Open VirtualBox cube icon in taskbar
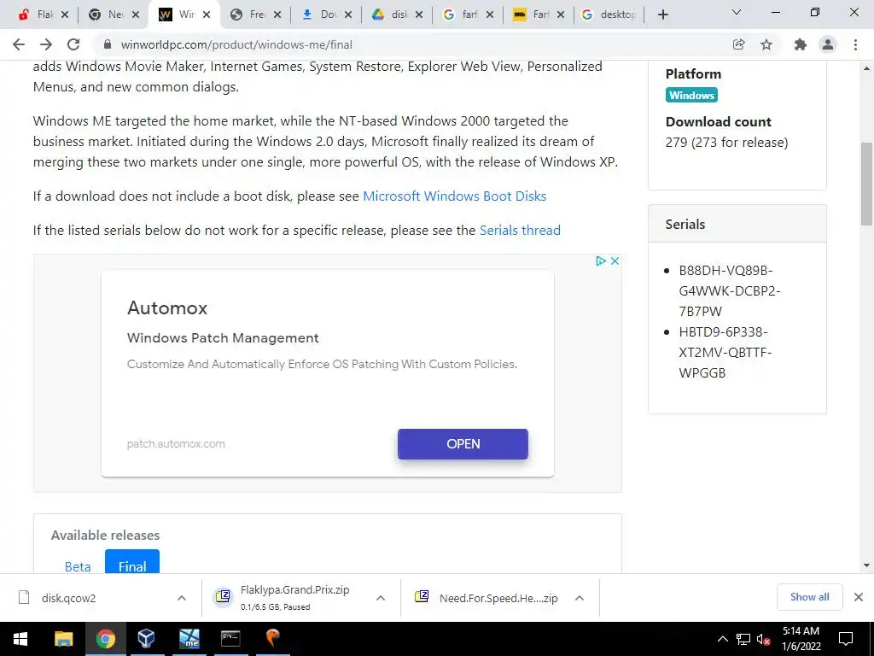 (x=146, y=639)
